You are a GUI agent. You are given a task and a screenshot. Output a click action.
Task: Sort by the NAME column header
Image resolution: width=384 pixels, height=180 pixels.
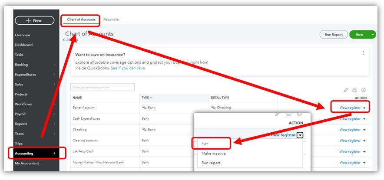click(77, 98)
